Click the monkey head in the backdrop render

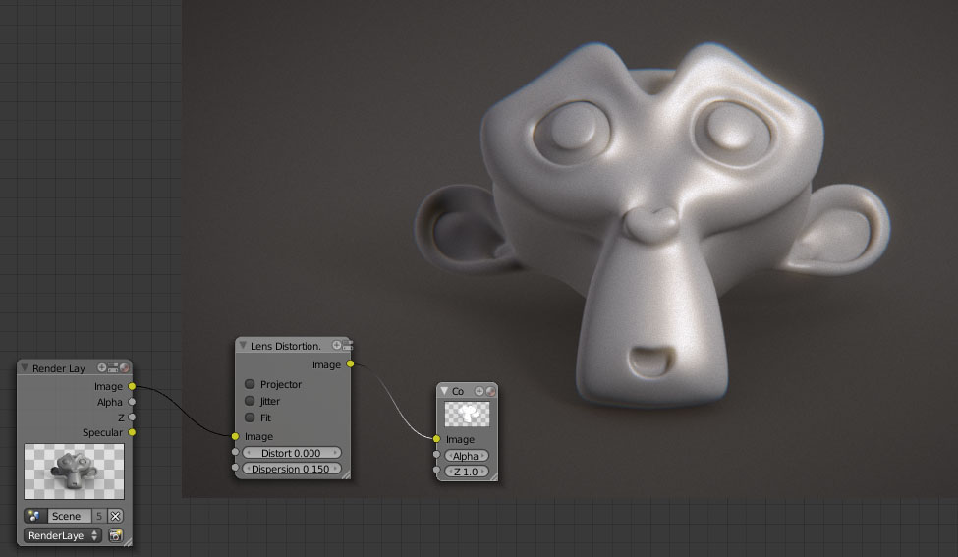point(652,223)
